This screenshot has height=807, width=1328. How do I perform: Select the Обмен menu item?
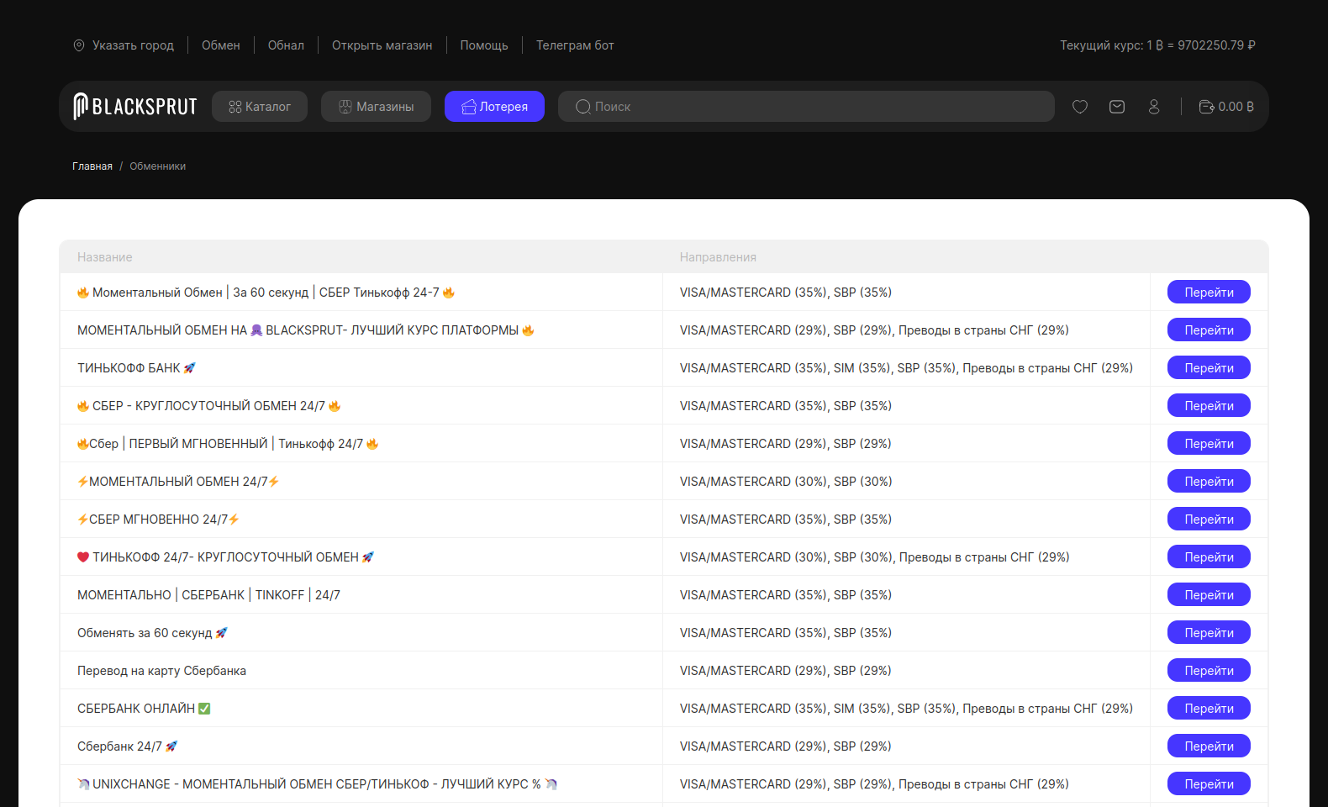click(221, 45)
